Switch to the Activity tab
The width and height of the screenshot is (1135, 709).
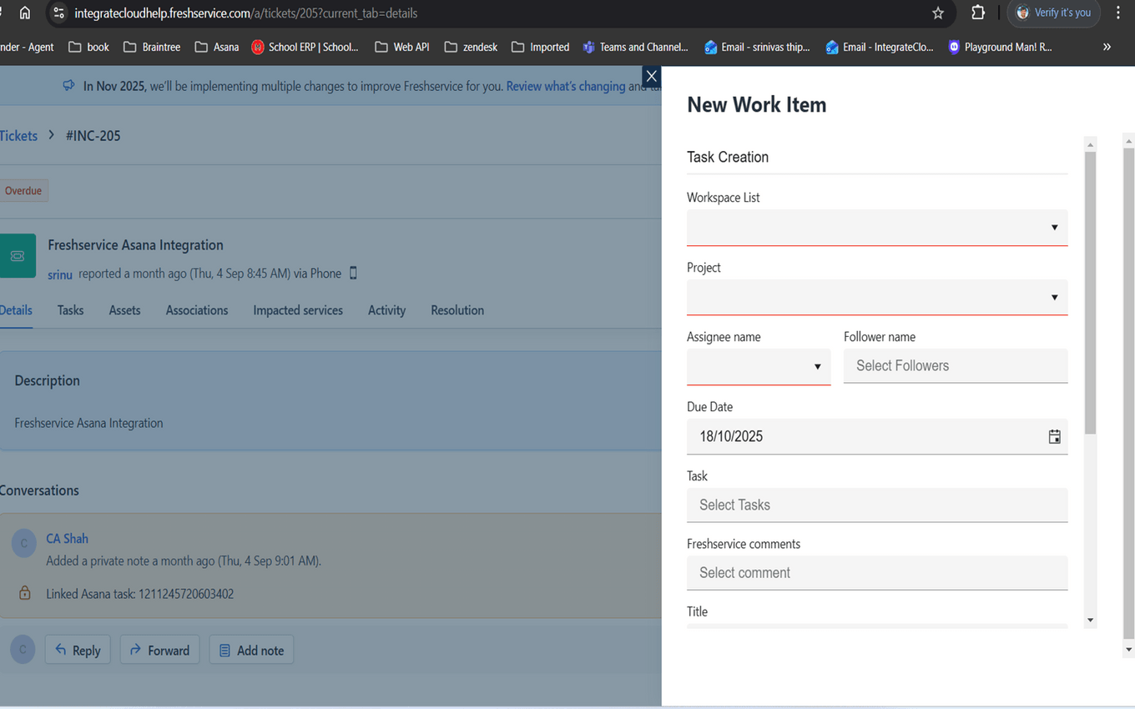(x=386, y=310)
